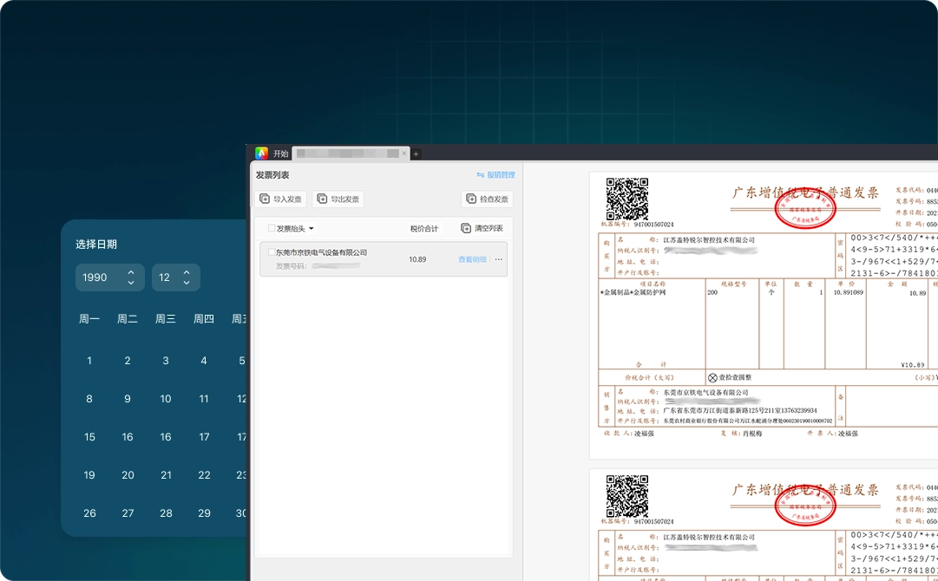This screenshot has height=581, width=938.
Task: Switch to the 开始 tab
Action: (x=280, y=153)
